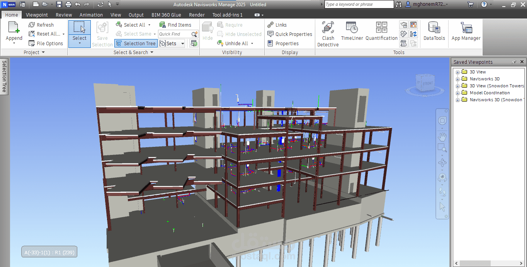527x267 pixels.
Task: Open the Unhide All dropdown arrow
Action: (252, 43)
